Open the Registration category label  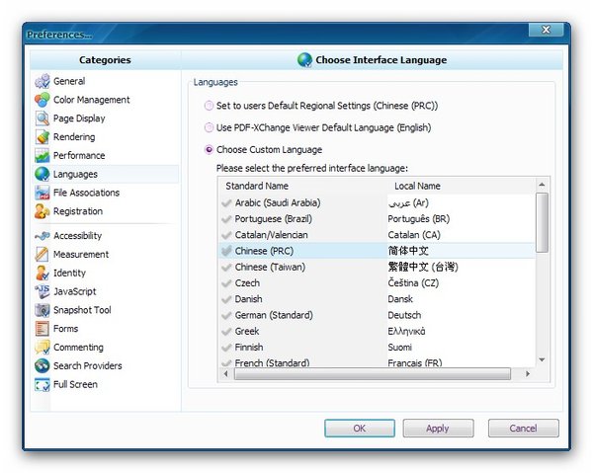(78, 211)
